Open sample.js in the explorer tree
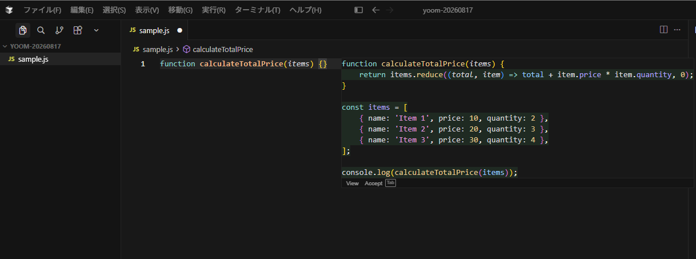 click(60, 59)
